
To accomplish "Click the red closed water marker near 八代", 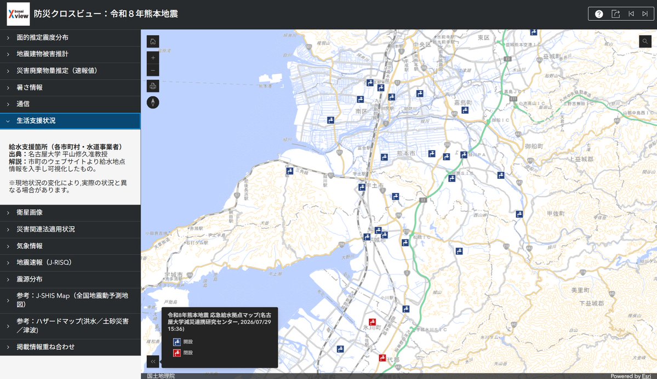I will point(382,358).
